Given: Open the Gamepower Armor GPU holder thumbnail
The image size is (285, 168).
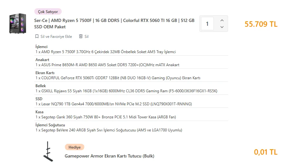Looking at the screenshot, I should click(x=48, y=151).
